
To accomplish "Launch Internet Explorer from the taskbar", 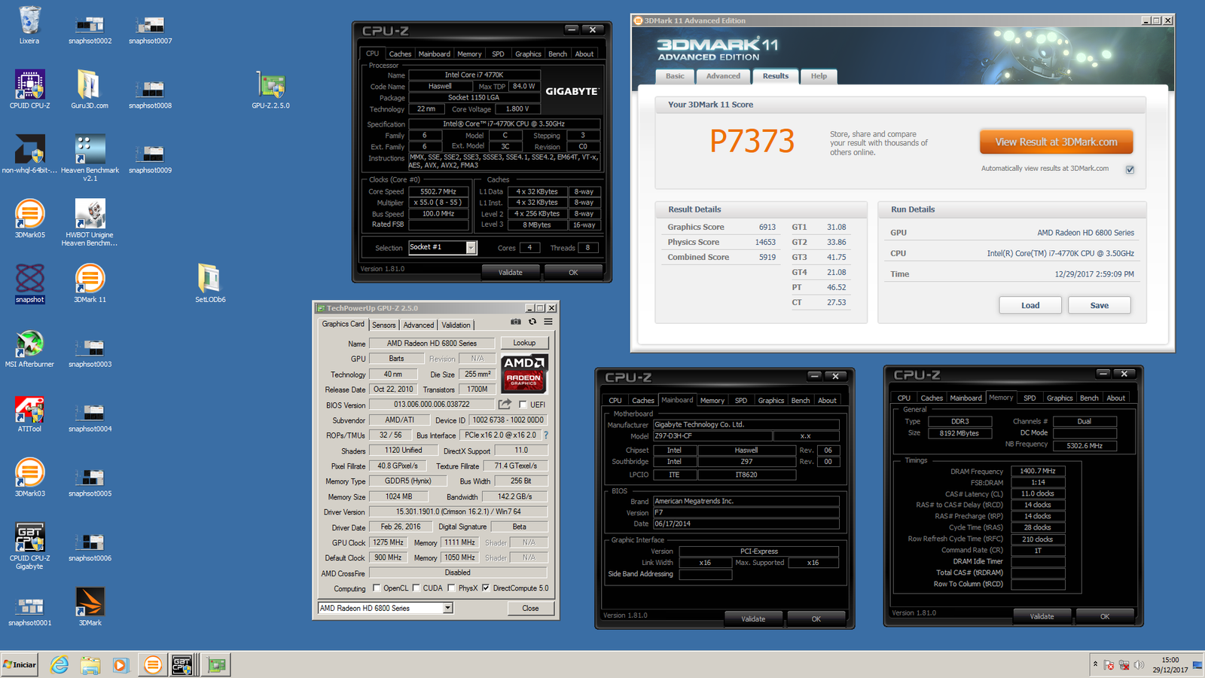I will 59,664.
